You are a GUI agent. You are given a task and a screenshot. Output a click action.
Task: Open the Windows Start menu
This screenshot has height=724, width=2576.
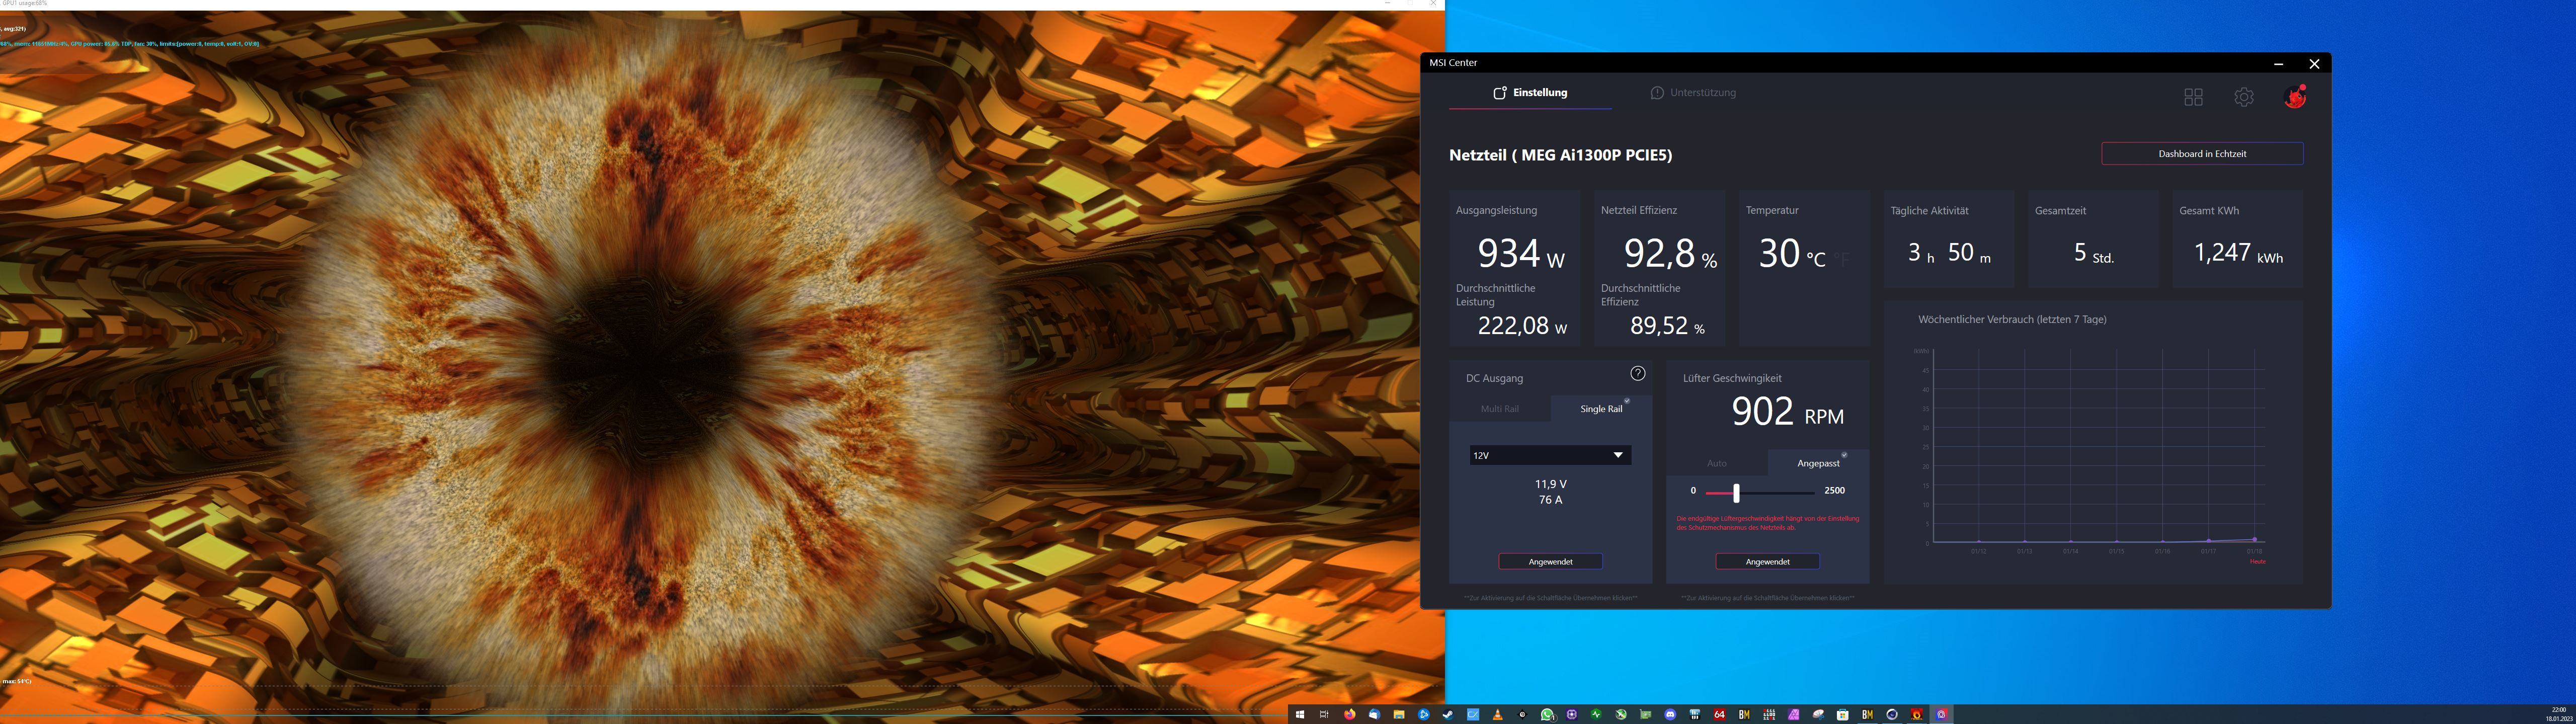1300,714
